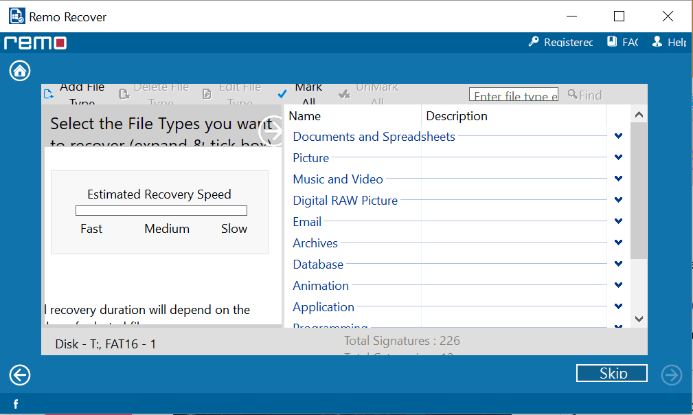The height and width of the screenshot is (415, 693).
Task: Select the Picture category label
Action: [310, 158]
